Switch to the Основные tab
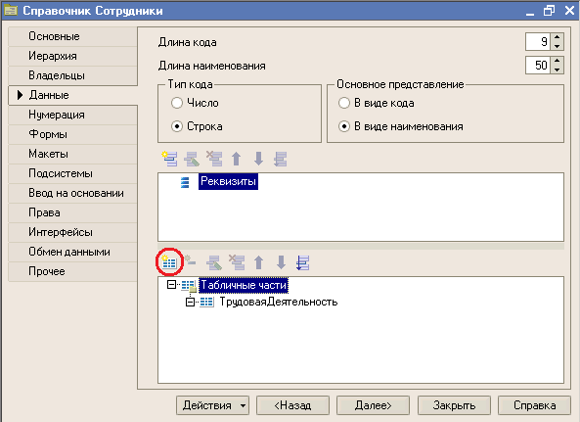 click(x=72, y=36)
